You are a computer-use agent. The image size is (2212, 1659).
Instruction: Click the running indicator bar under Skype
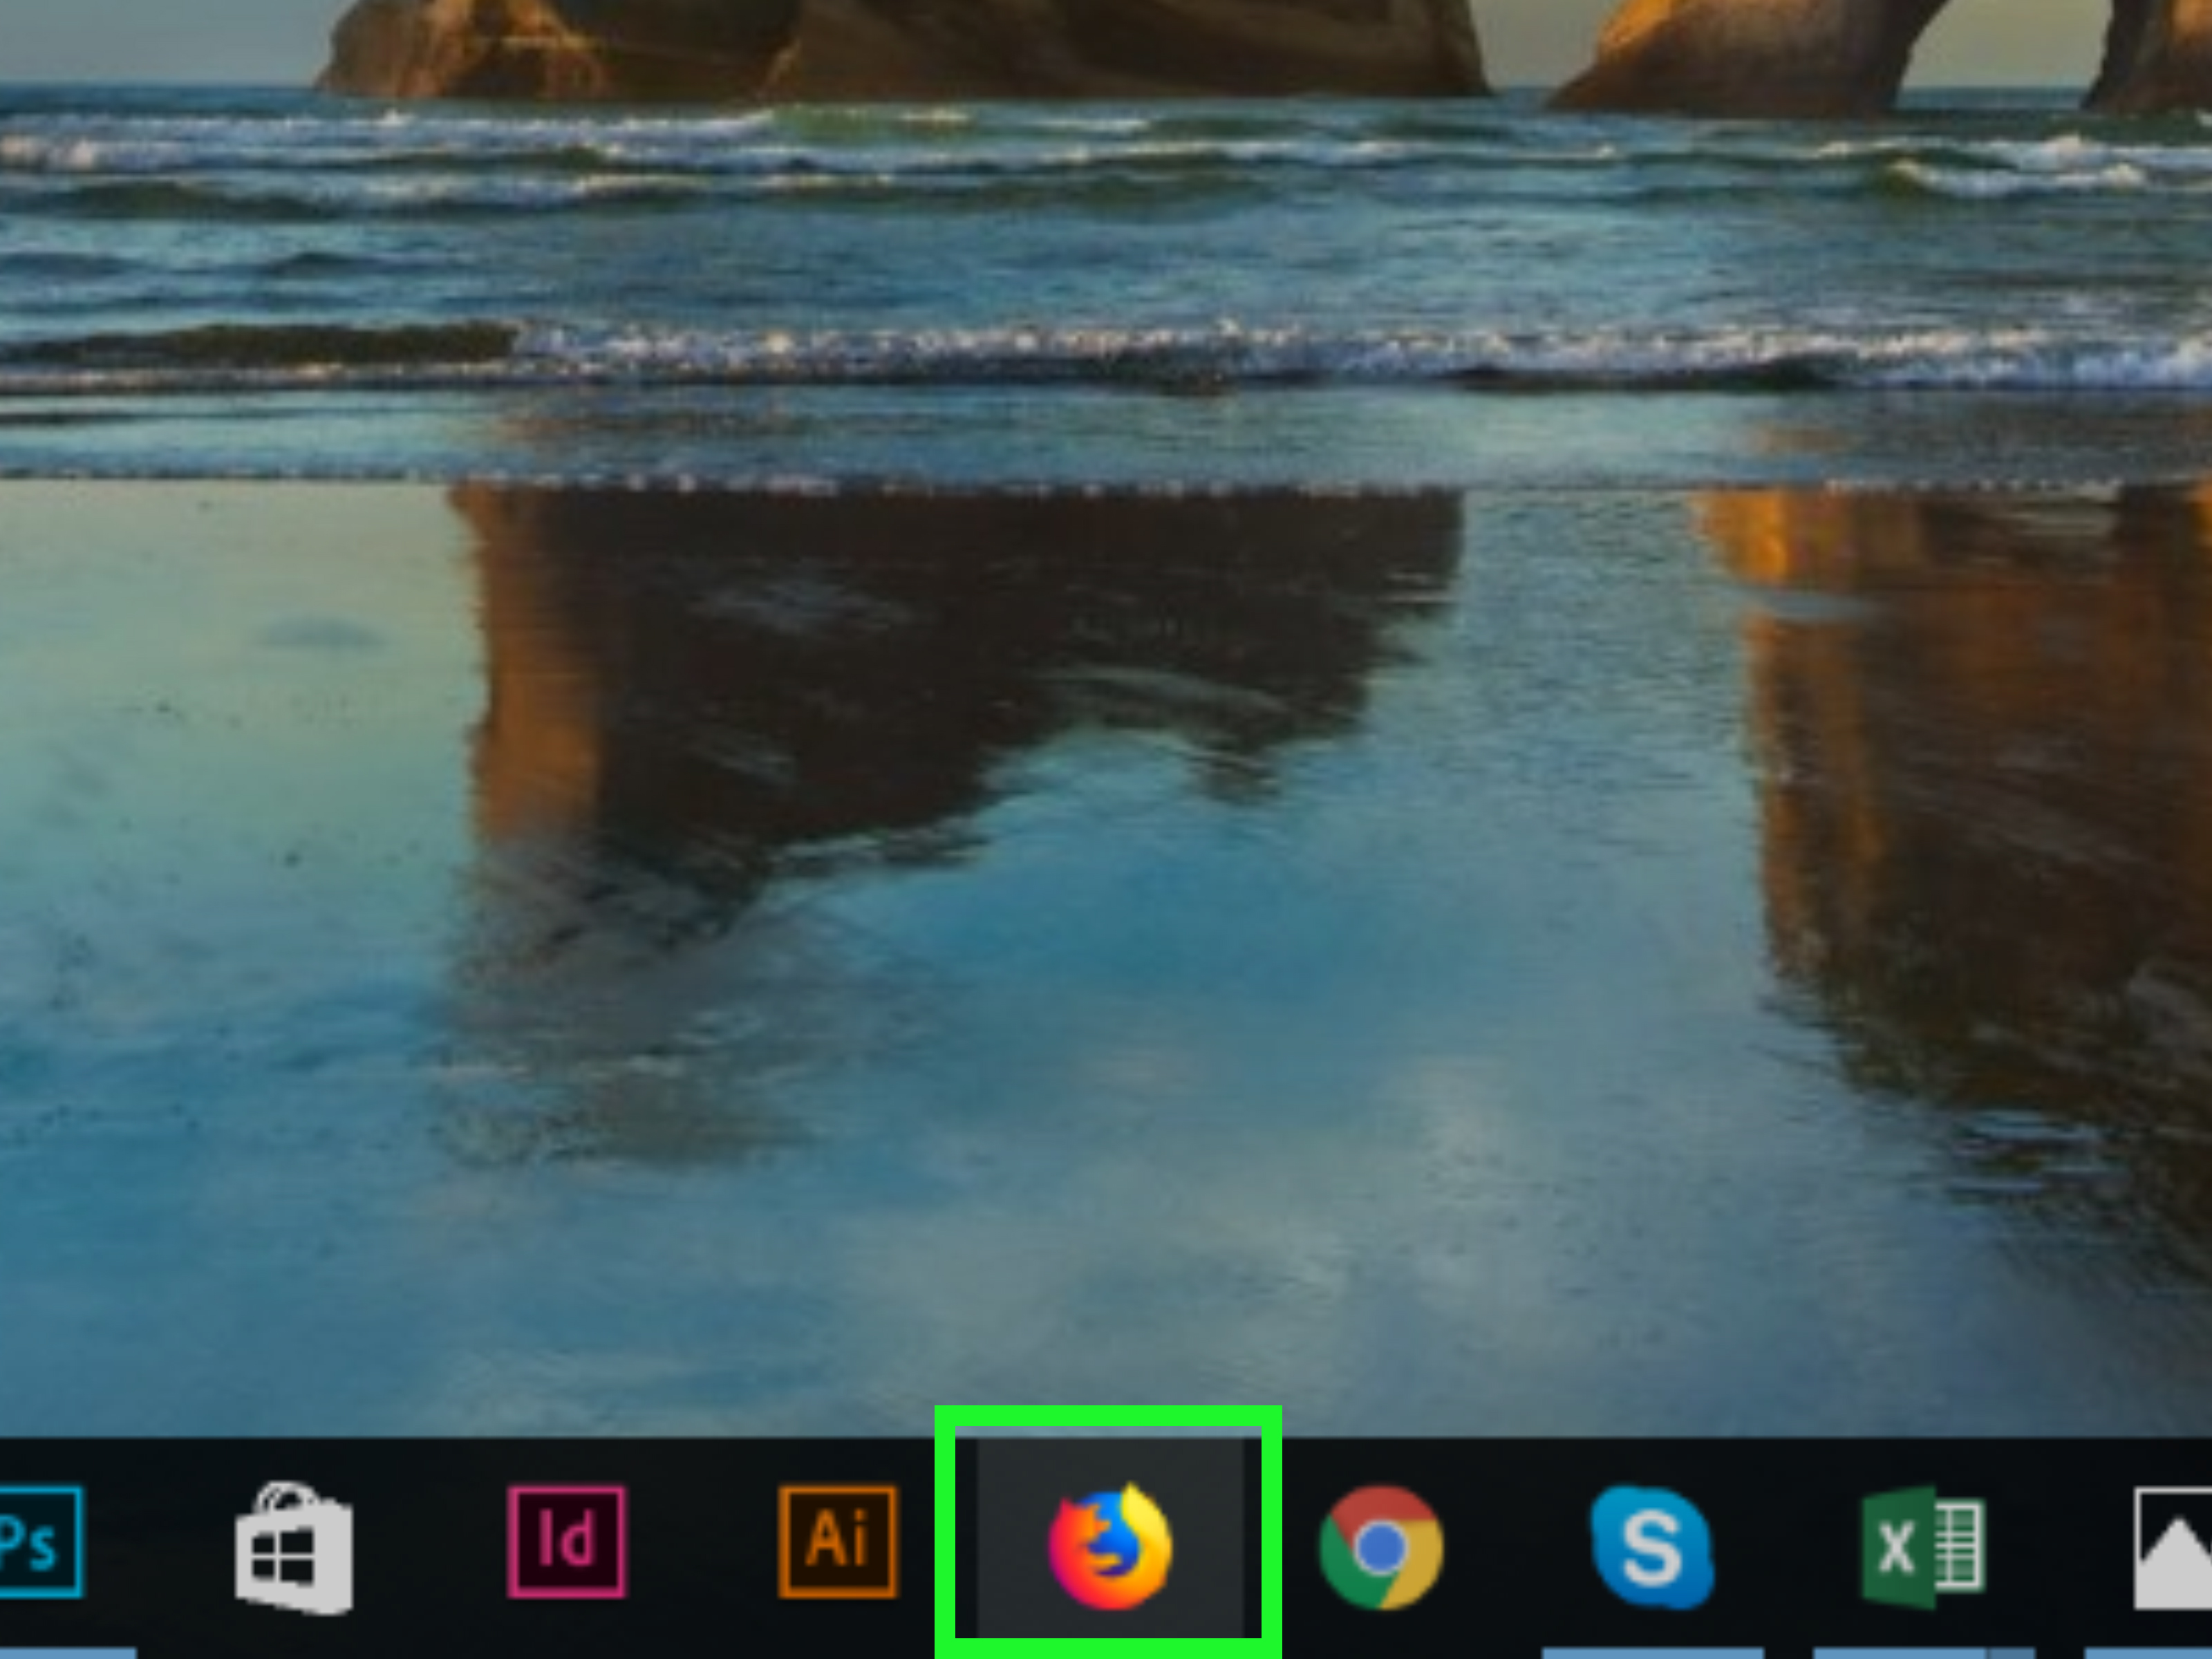(1652, 1652)
